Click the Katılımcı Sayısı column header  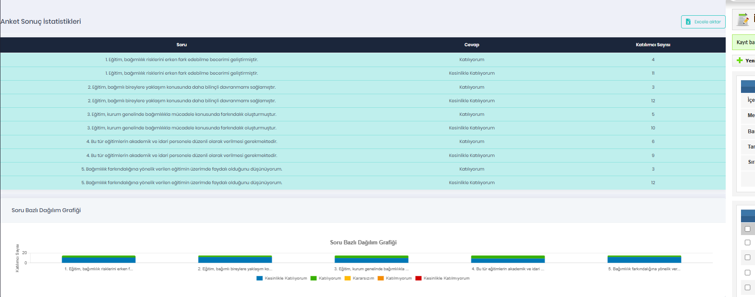(653, 45)
